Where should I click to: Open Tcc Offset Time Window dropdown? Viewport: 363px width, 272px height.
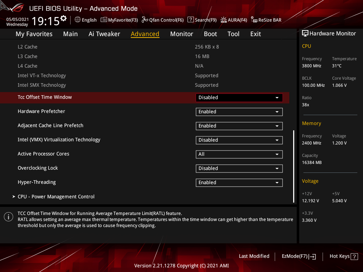point(239,98)
